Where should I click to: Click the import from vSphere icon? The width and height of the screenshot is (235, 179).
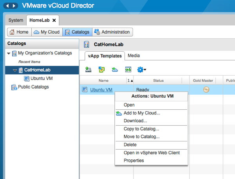[x=101, y=70]
